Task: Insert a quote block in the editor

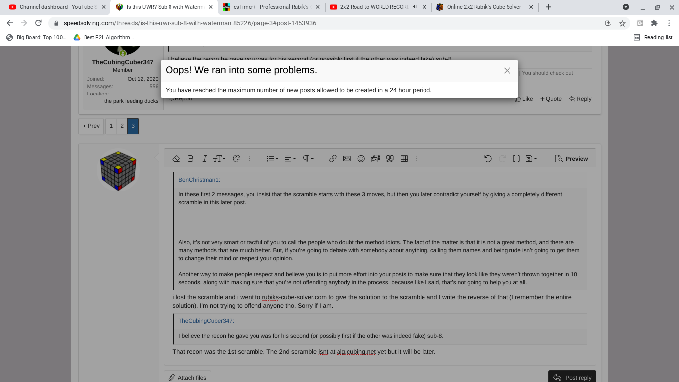Action: pos(390,159)
